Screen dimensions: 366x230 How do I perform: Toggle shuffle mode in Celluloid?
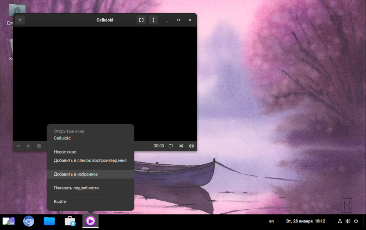click(x=181, y=146)
